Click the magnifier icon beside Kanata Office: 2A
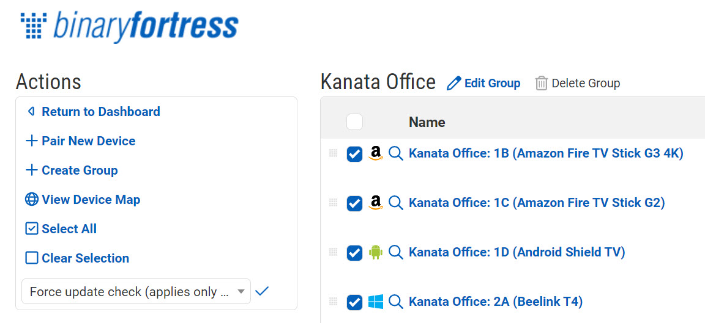Image resolution: width=705 pixels, height=323 pixels. click(396, 302)
